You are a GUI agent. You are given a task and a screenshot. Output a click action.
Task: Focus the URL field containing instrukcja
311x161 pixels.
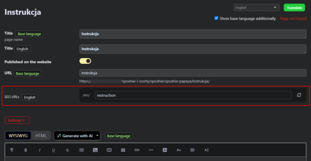pyautogui.click(x=193, y=73)
